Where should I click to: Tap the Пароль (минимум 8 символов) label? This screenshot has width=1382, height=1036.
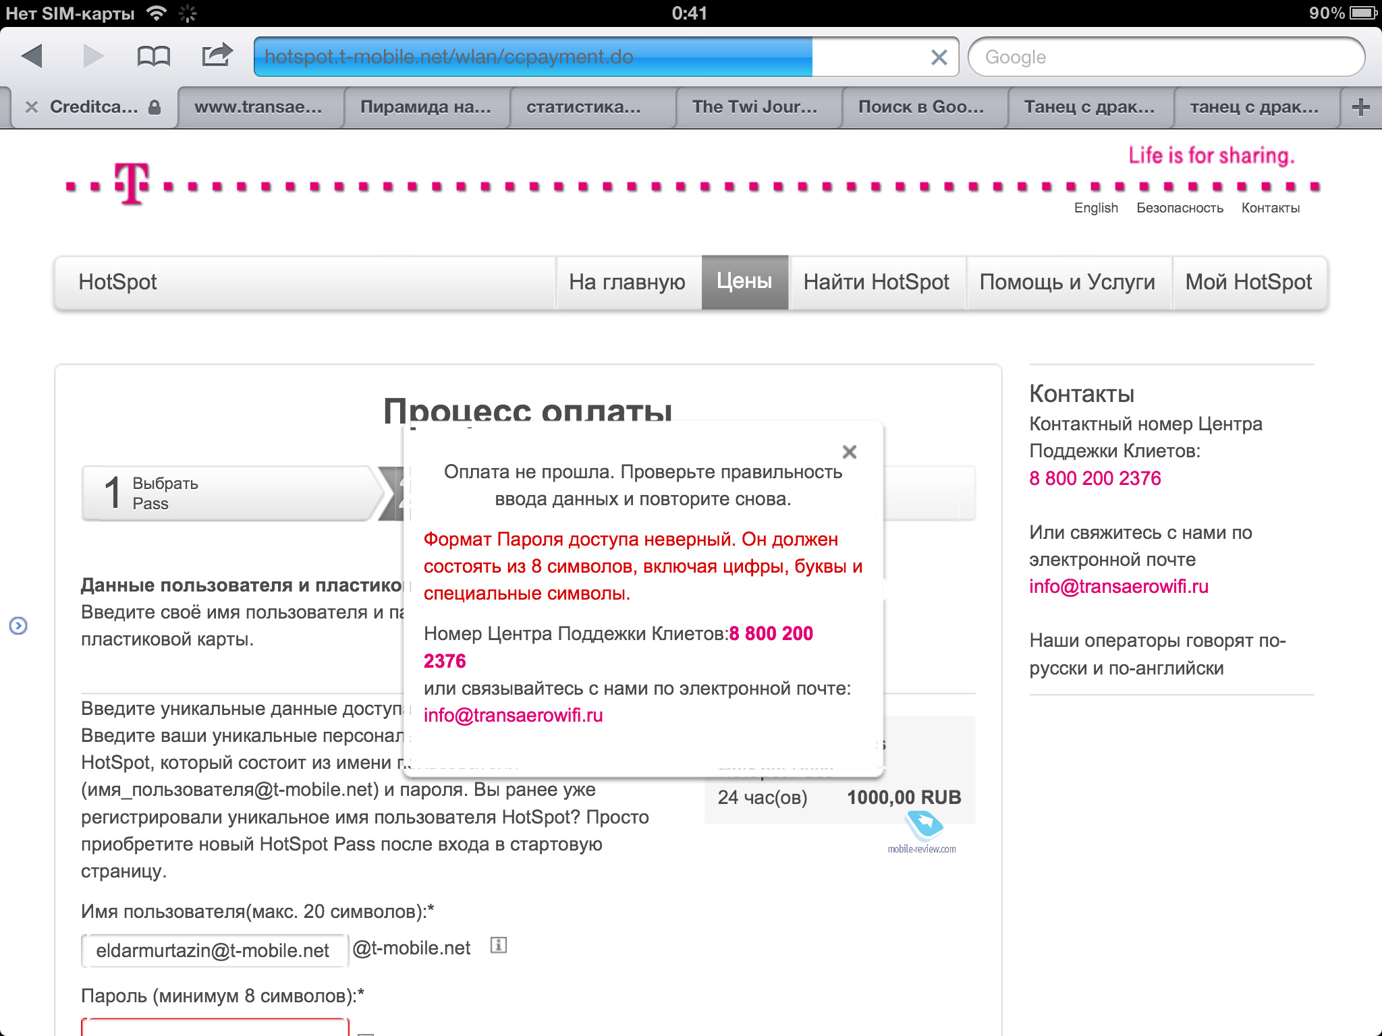click(x=222, y=996)
